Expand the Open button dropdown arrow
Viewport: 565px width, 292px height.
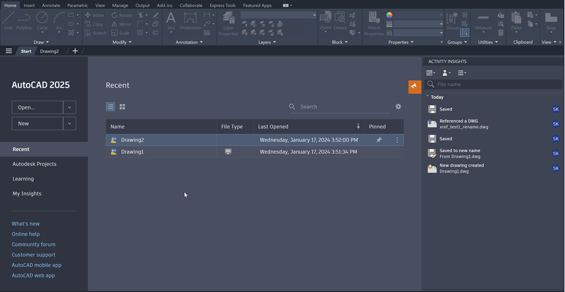click(69, 107)
